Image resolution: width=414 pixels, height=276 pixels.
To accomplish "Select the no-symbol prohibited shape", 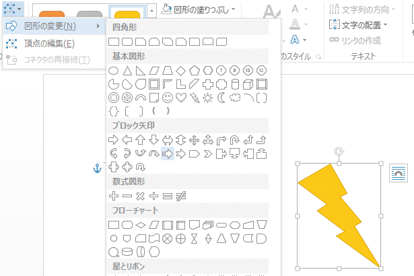I will click(x=127, y=98).
